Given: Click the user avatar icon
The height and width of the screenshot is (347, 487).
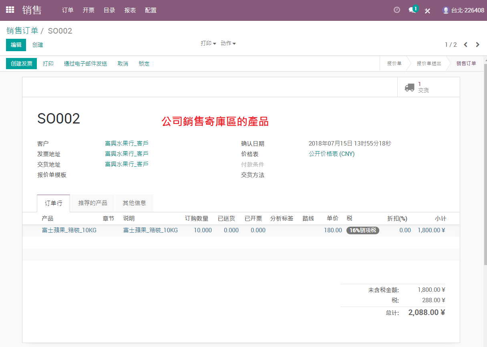Looking at the screenshot, I should pyautogui.click(x=446, y=10).
